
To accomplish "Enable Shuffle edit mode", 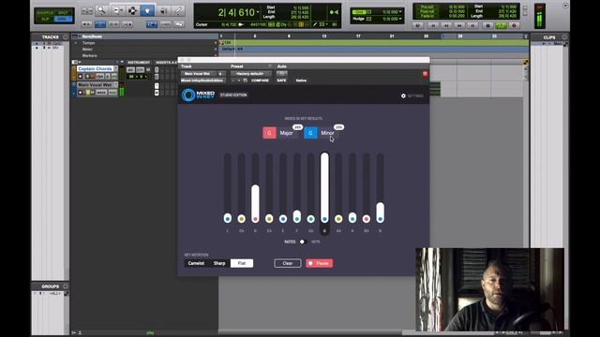I will (x=45, y=13).
